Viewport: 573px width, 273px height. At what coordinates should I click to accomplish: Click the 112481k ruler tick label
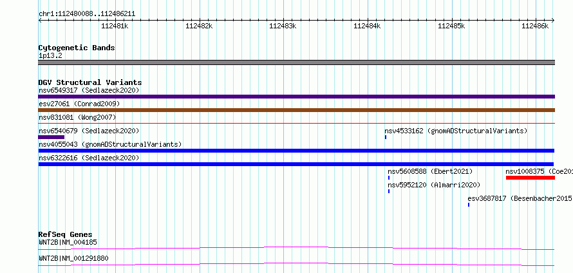point(115,26)
